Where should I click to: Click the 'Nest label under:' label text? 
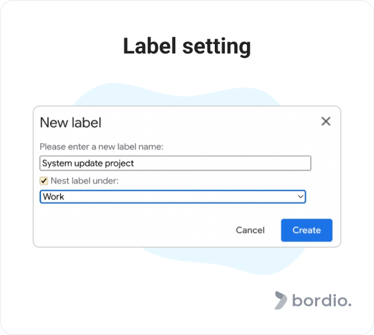tap(84, 181)
